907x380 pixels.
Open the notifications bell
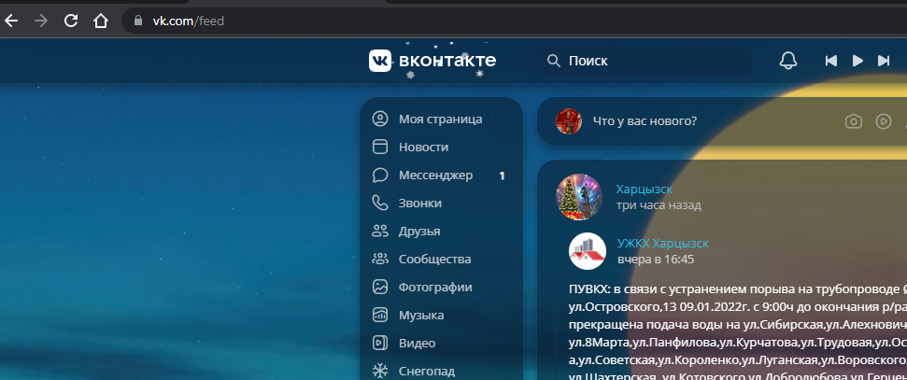point(788,61)
